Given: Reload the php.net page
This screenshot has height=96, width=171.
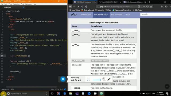Looking at the screenshot, I should [82, 6].
